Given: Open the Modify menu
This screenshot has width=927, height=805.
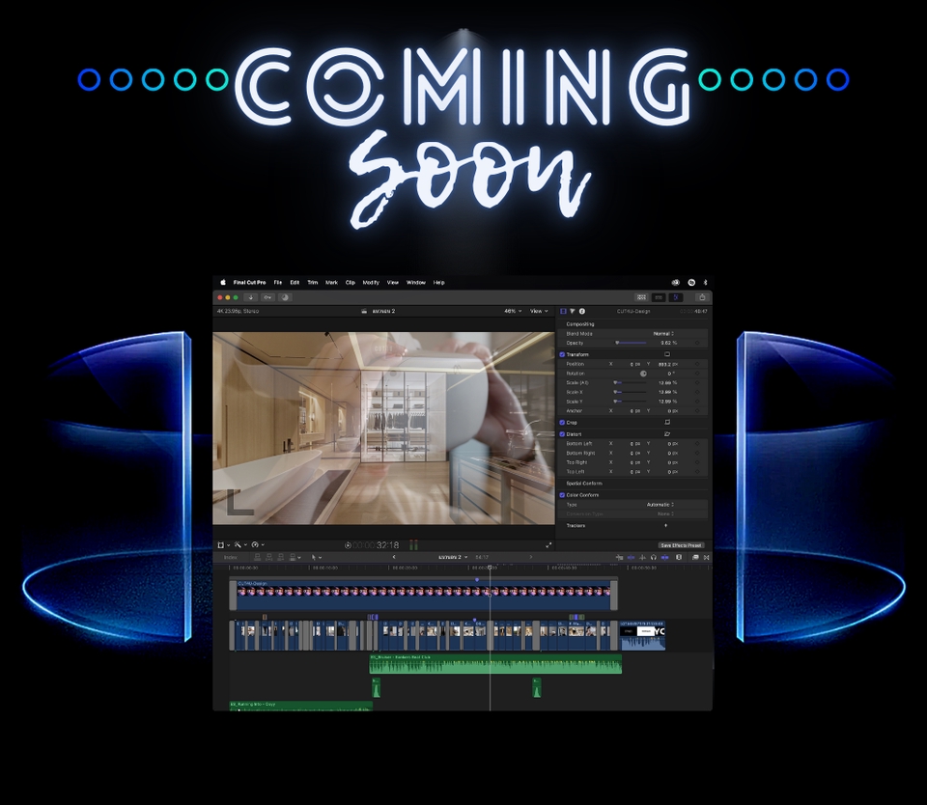Looking at the screenshot, I should click(371, 283).
